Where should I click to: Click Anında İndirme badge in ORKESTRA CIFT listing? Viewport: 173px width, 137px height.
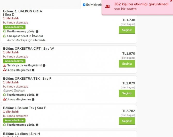coord(14,61)
